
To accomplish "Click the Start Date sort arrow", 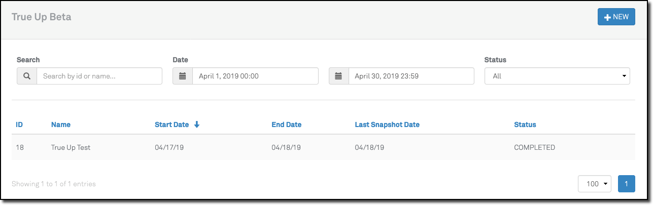I will (197, 125).
